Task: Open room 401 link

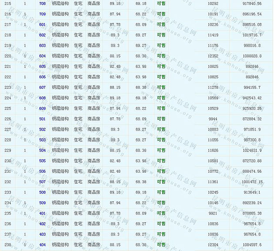Action: tap(42, 213)
